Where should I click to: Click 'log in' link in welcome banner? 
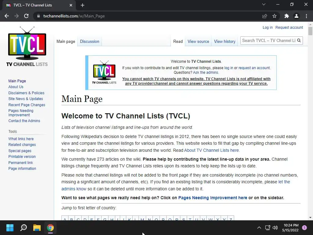pyautogui.click(x=229, y=68)
